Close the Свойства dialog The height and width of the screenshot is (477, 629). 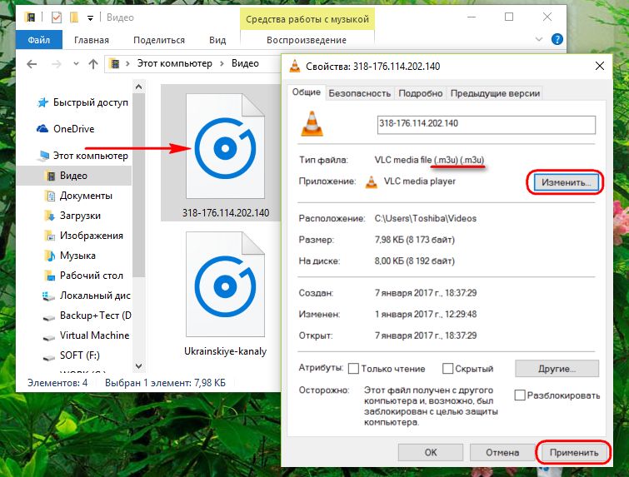tap(599, 66)
